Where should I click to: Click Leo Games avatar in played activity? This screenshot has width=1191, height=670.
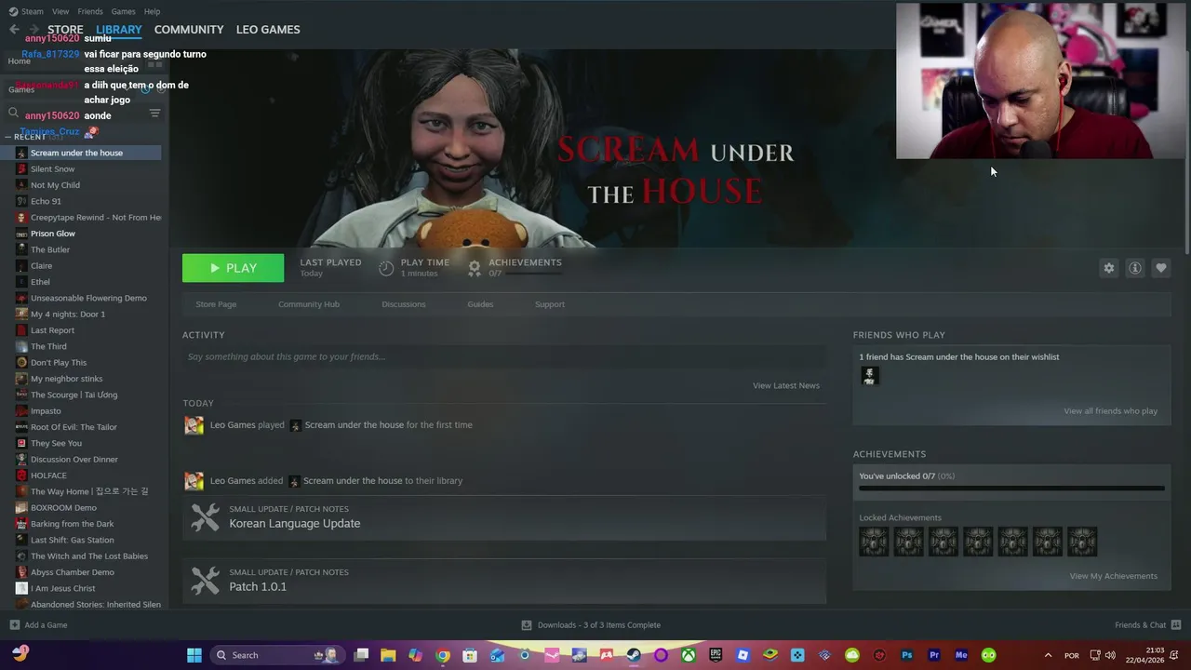(194, 425)
